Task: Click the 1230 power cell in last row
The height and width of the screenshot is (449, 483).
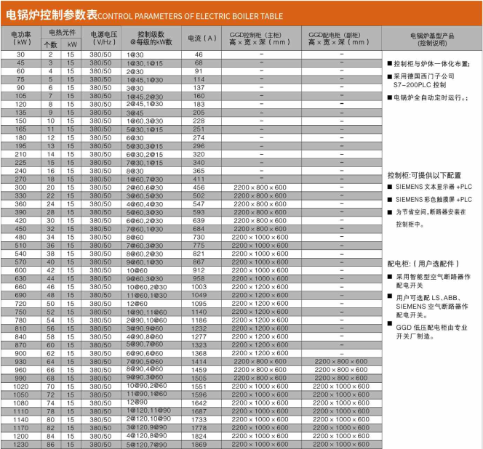Action: [20, 444]
